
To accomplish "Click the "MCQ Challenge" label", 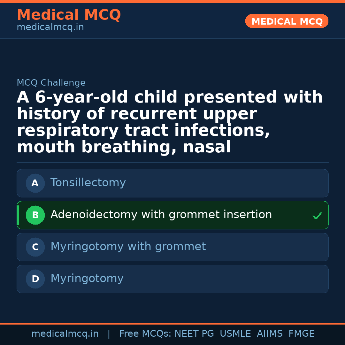I will (51, 83).
